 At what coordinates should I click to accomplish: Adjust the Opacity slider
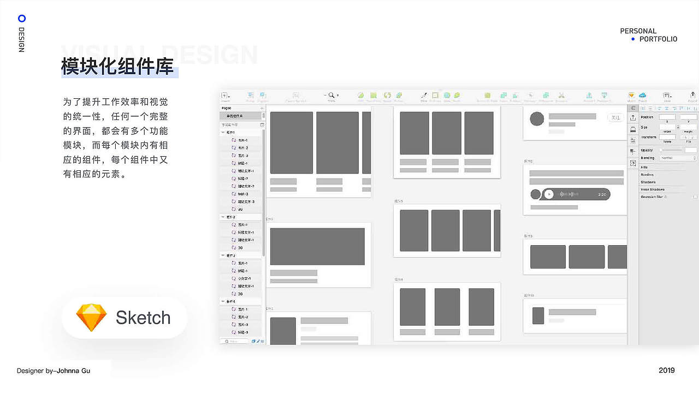(671, 150)
